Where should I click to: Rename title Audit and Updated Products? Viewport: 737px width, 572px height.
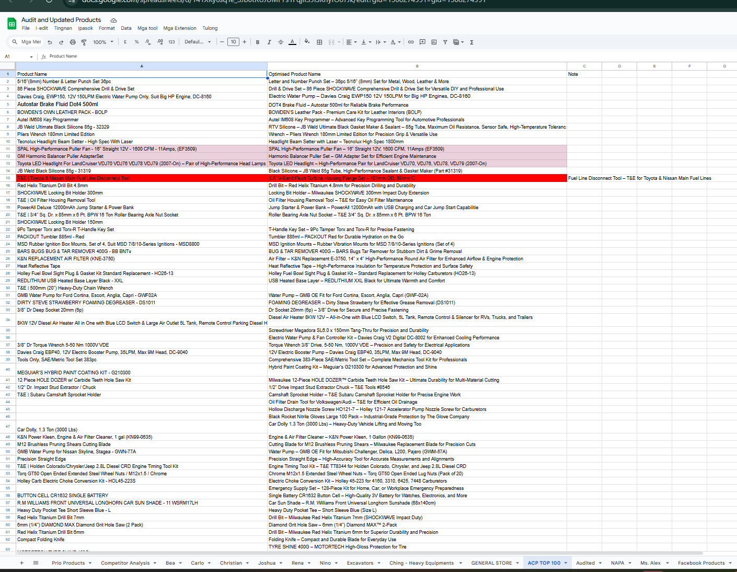pyautogui.click(x=61, y=20)
